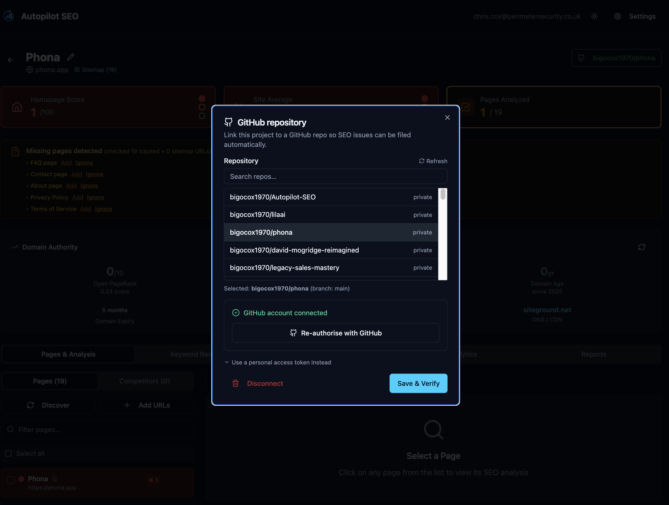Click the Autopilot SEO logo icon
Viewport: 669px width, 505px height.
(x=9, y=16)
